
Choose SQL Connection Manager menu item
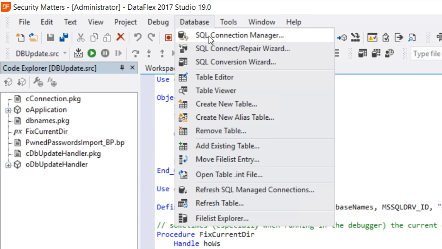[x=239, y=35]
